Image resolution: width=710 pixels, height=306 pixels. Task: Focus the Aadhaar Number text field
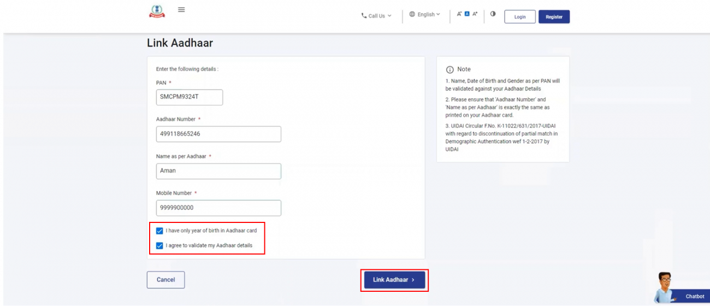[218, 134]
